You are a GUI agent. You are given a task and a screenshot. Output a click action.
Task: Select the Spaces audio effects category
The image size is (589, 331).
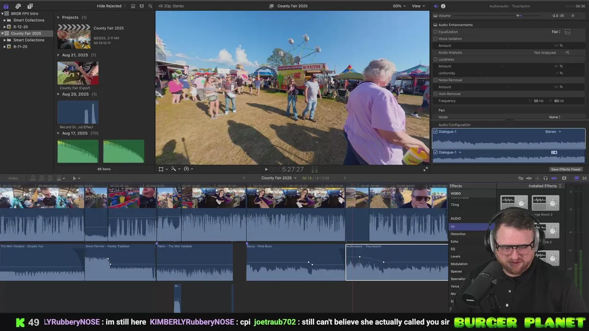pyautogui.click(x=456, y=271)
